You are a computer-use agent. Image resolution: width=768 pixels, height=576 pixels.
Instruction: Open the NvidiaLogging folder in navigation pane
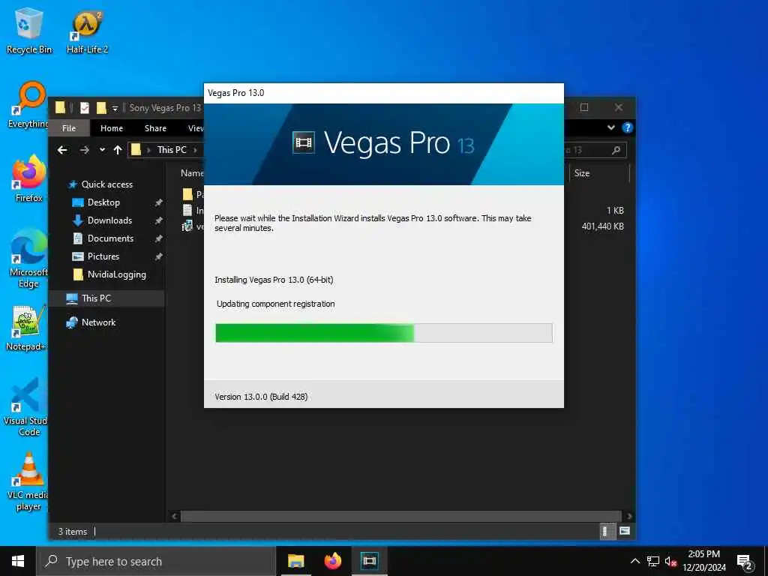pos(116,274)
